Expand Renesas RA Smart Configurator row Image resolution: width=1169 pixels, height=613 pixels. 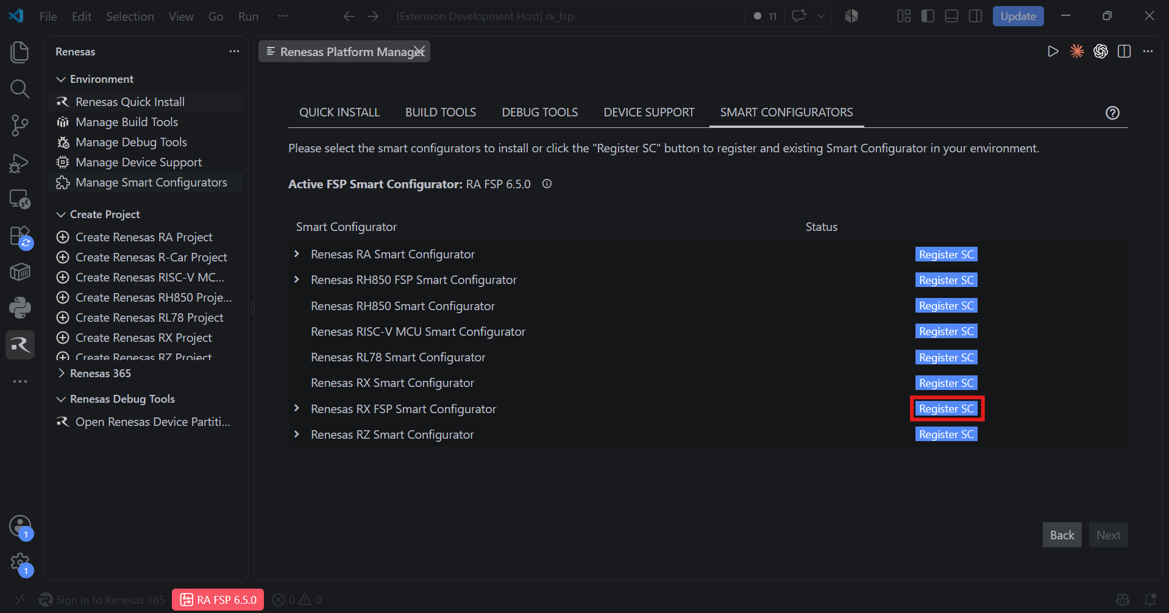[x=297, y=254]
